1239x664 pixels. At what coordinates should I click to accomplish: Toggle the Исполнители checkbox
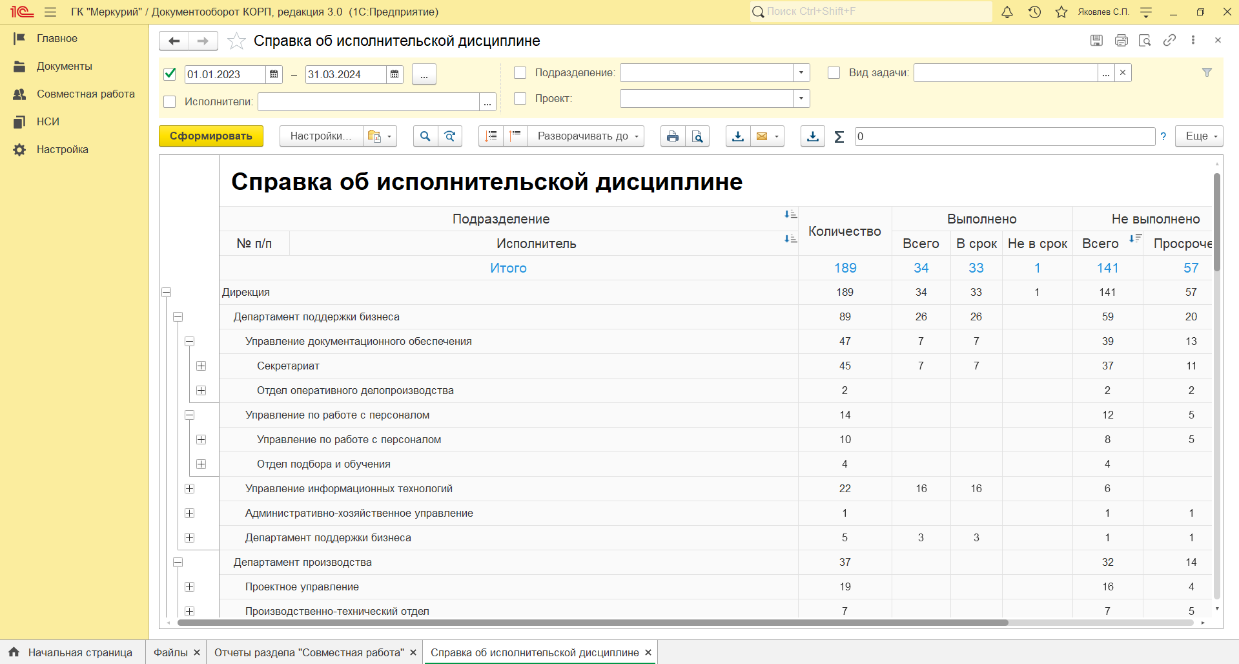click(x=170, y=101)
